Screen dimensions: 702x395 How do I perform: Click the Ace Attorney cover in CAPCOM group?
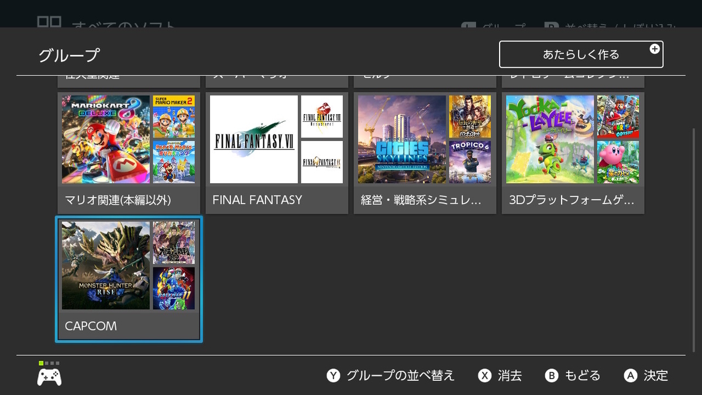[x=174, y=242]
